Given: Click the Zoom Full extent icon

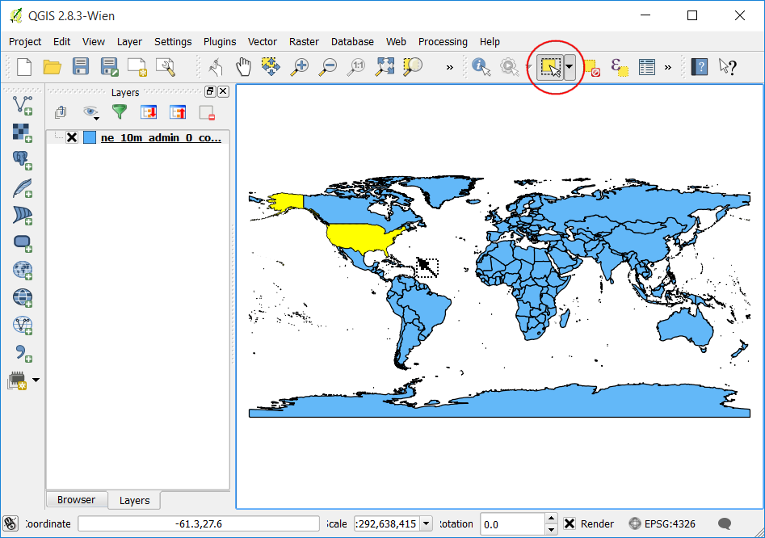Looking at the screenshot, I should [x=385, y=67].
